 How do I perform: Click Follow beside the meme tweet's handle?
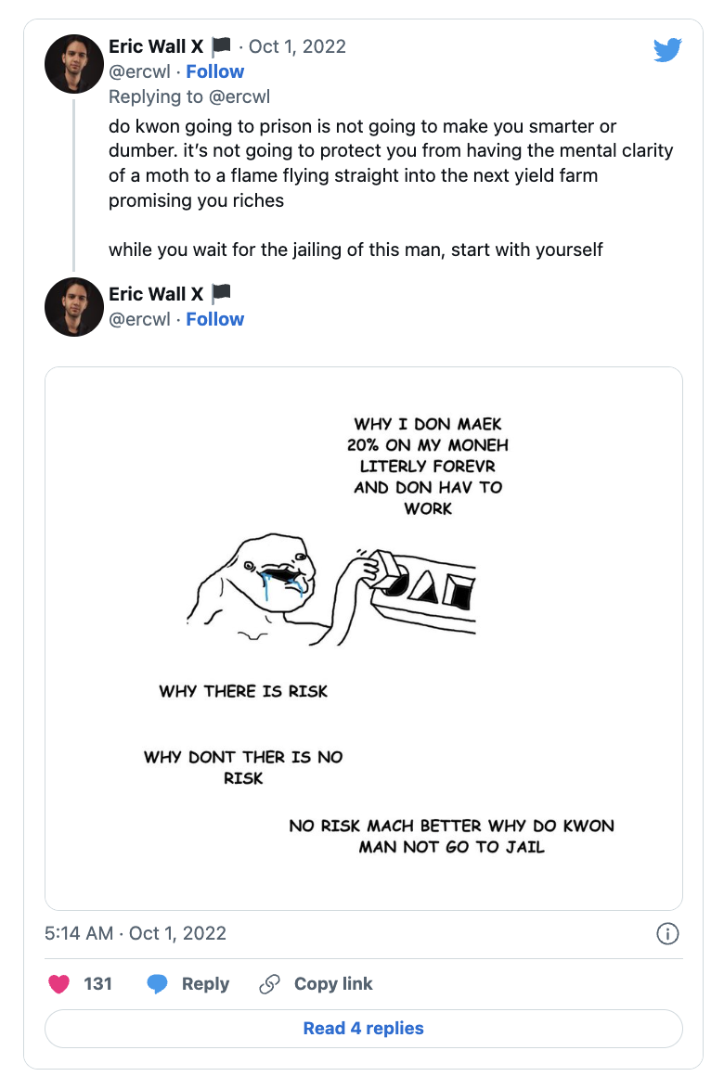pyautogui.click(x=214, y=319)
